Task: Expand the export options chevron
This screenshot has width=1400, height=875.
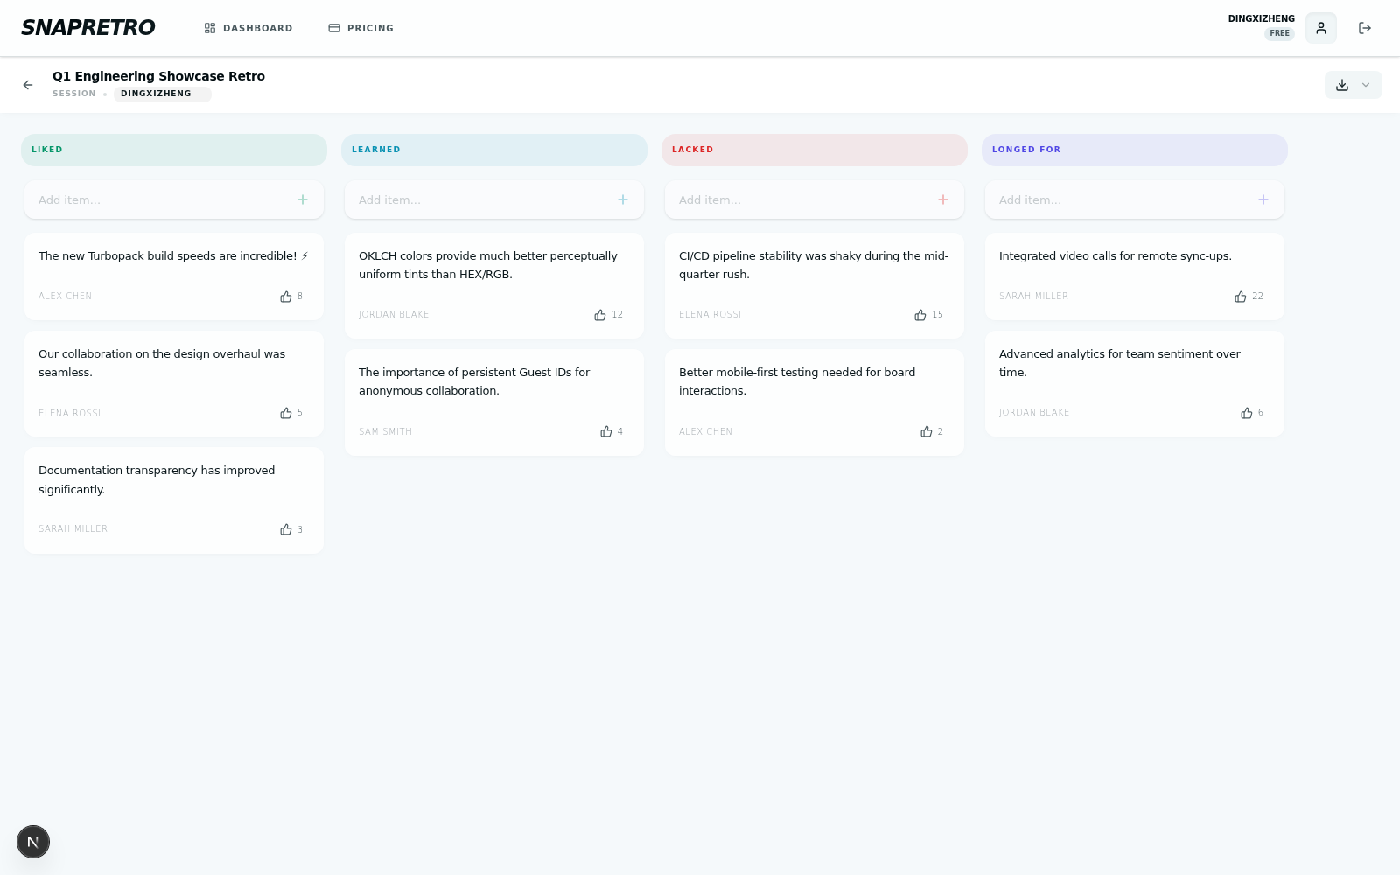Action: click(x=1366, y=85)
